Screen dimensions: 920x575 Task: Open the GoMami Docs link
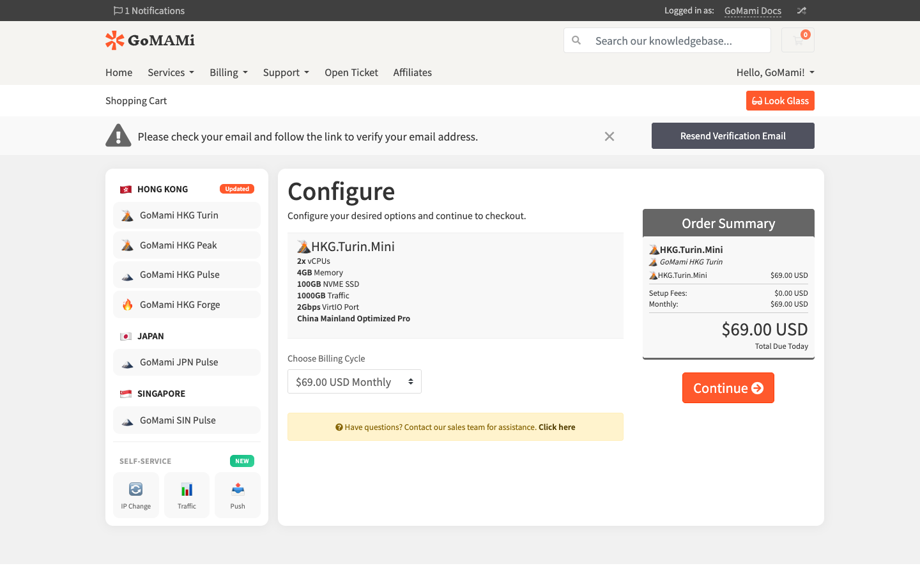pos(753,11)
